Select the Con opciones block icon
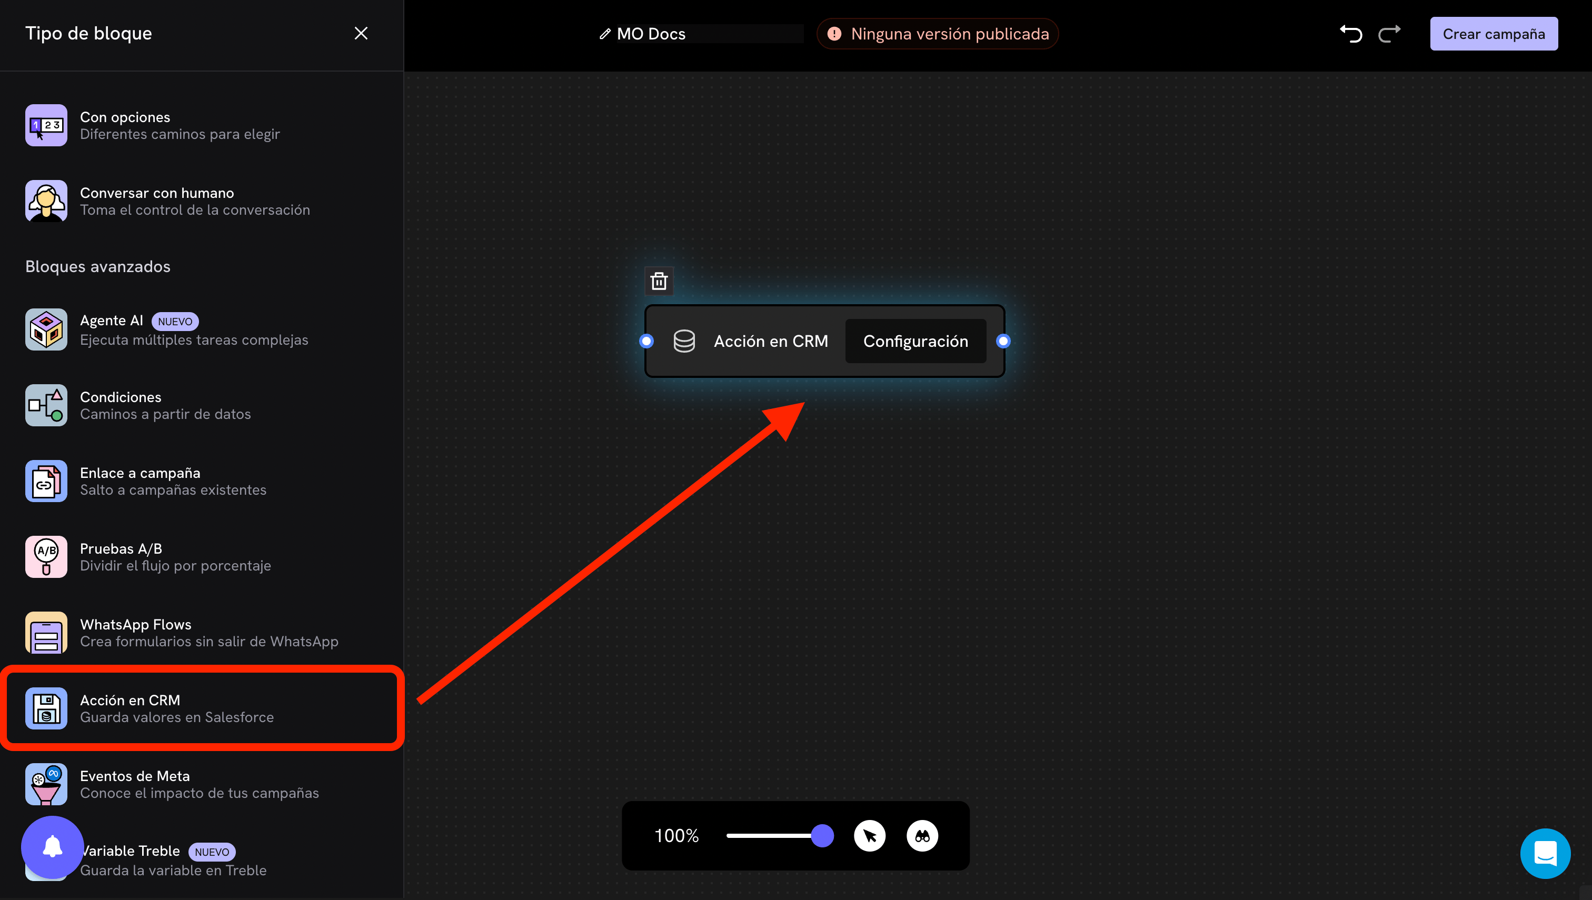This screenshot has width=1592, height=900. 46,125
